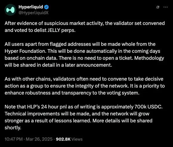The height and width of the screenshot is (147, 173).
Task: Open the Hyperliquid profile avatar
Action: tap(10, 10)
